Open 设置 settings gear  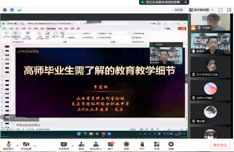pos(171,145)
